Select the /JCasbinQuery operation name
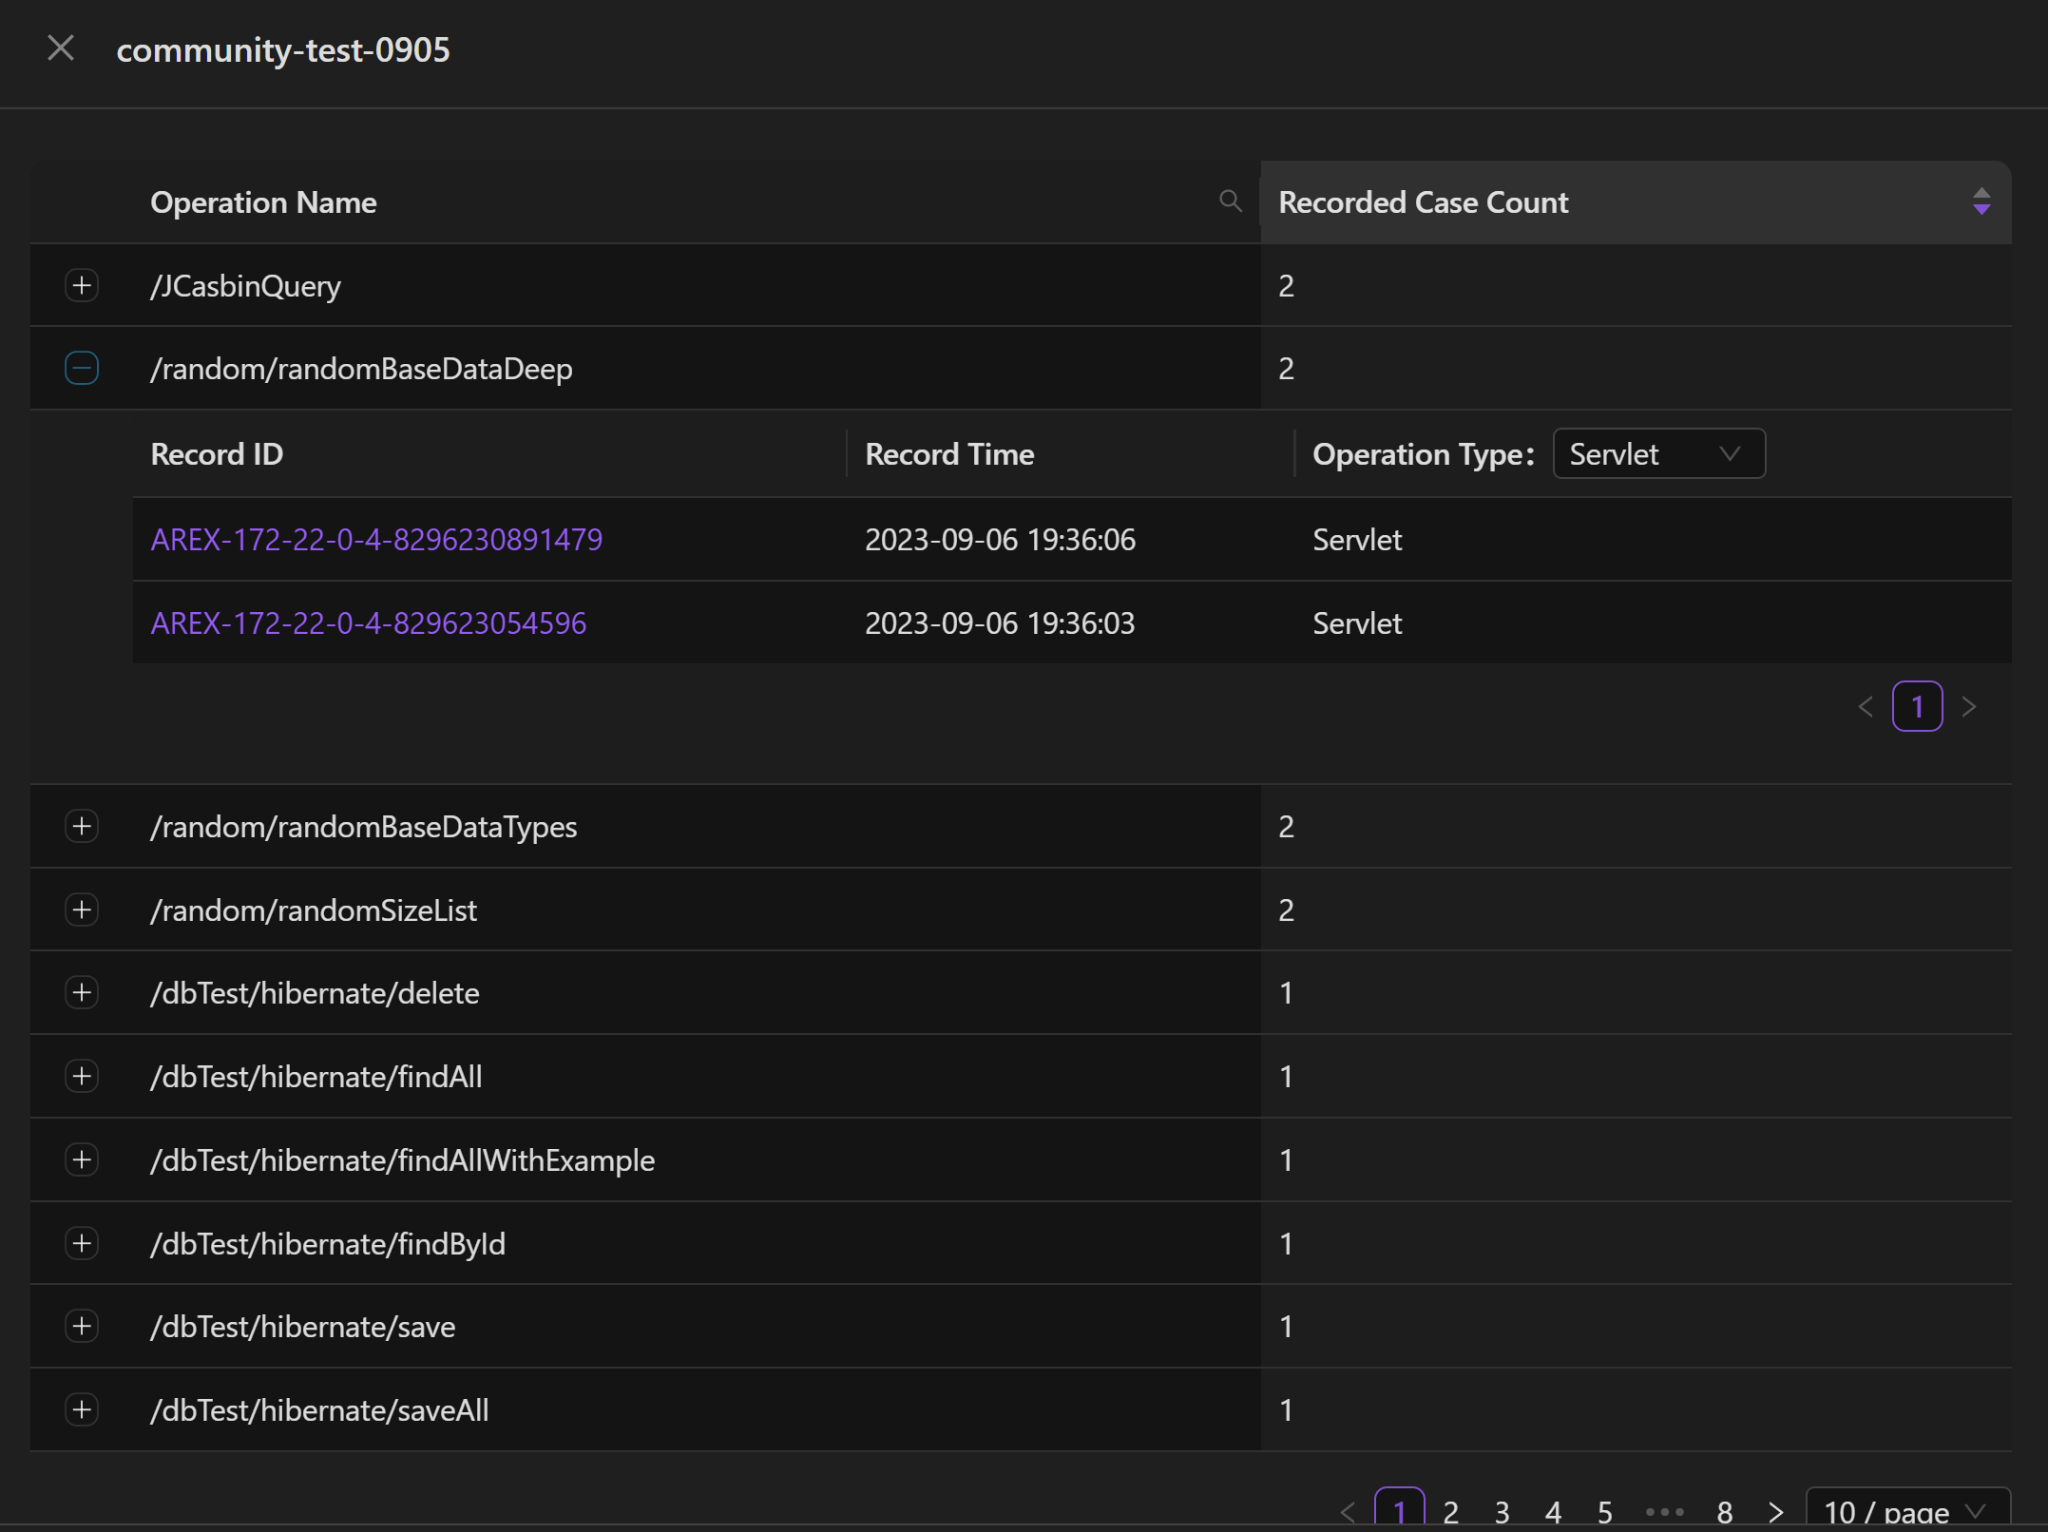Viewport: 2048px width, 1532px height. click(245, 286)
